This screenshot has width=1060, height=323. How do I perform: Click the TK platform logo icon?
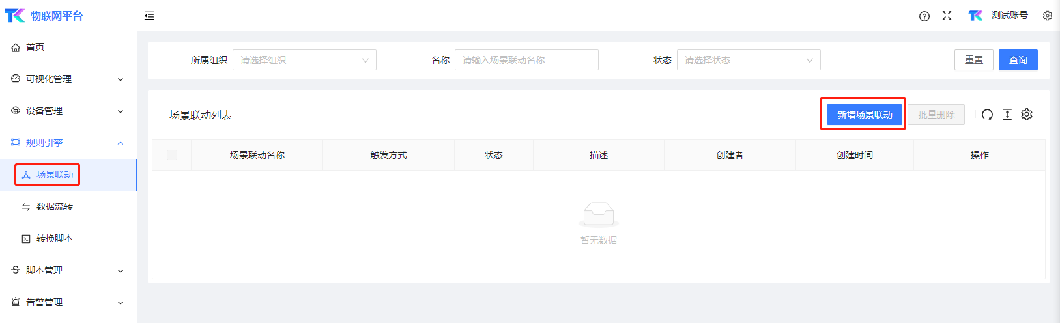pyautogui.click(x=14, y=16)
